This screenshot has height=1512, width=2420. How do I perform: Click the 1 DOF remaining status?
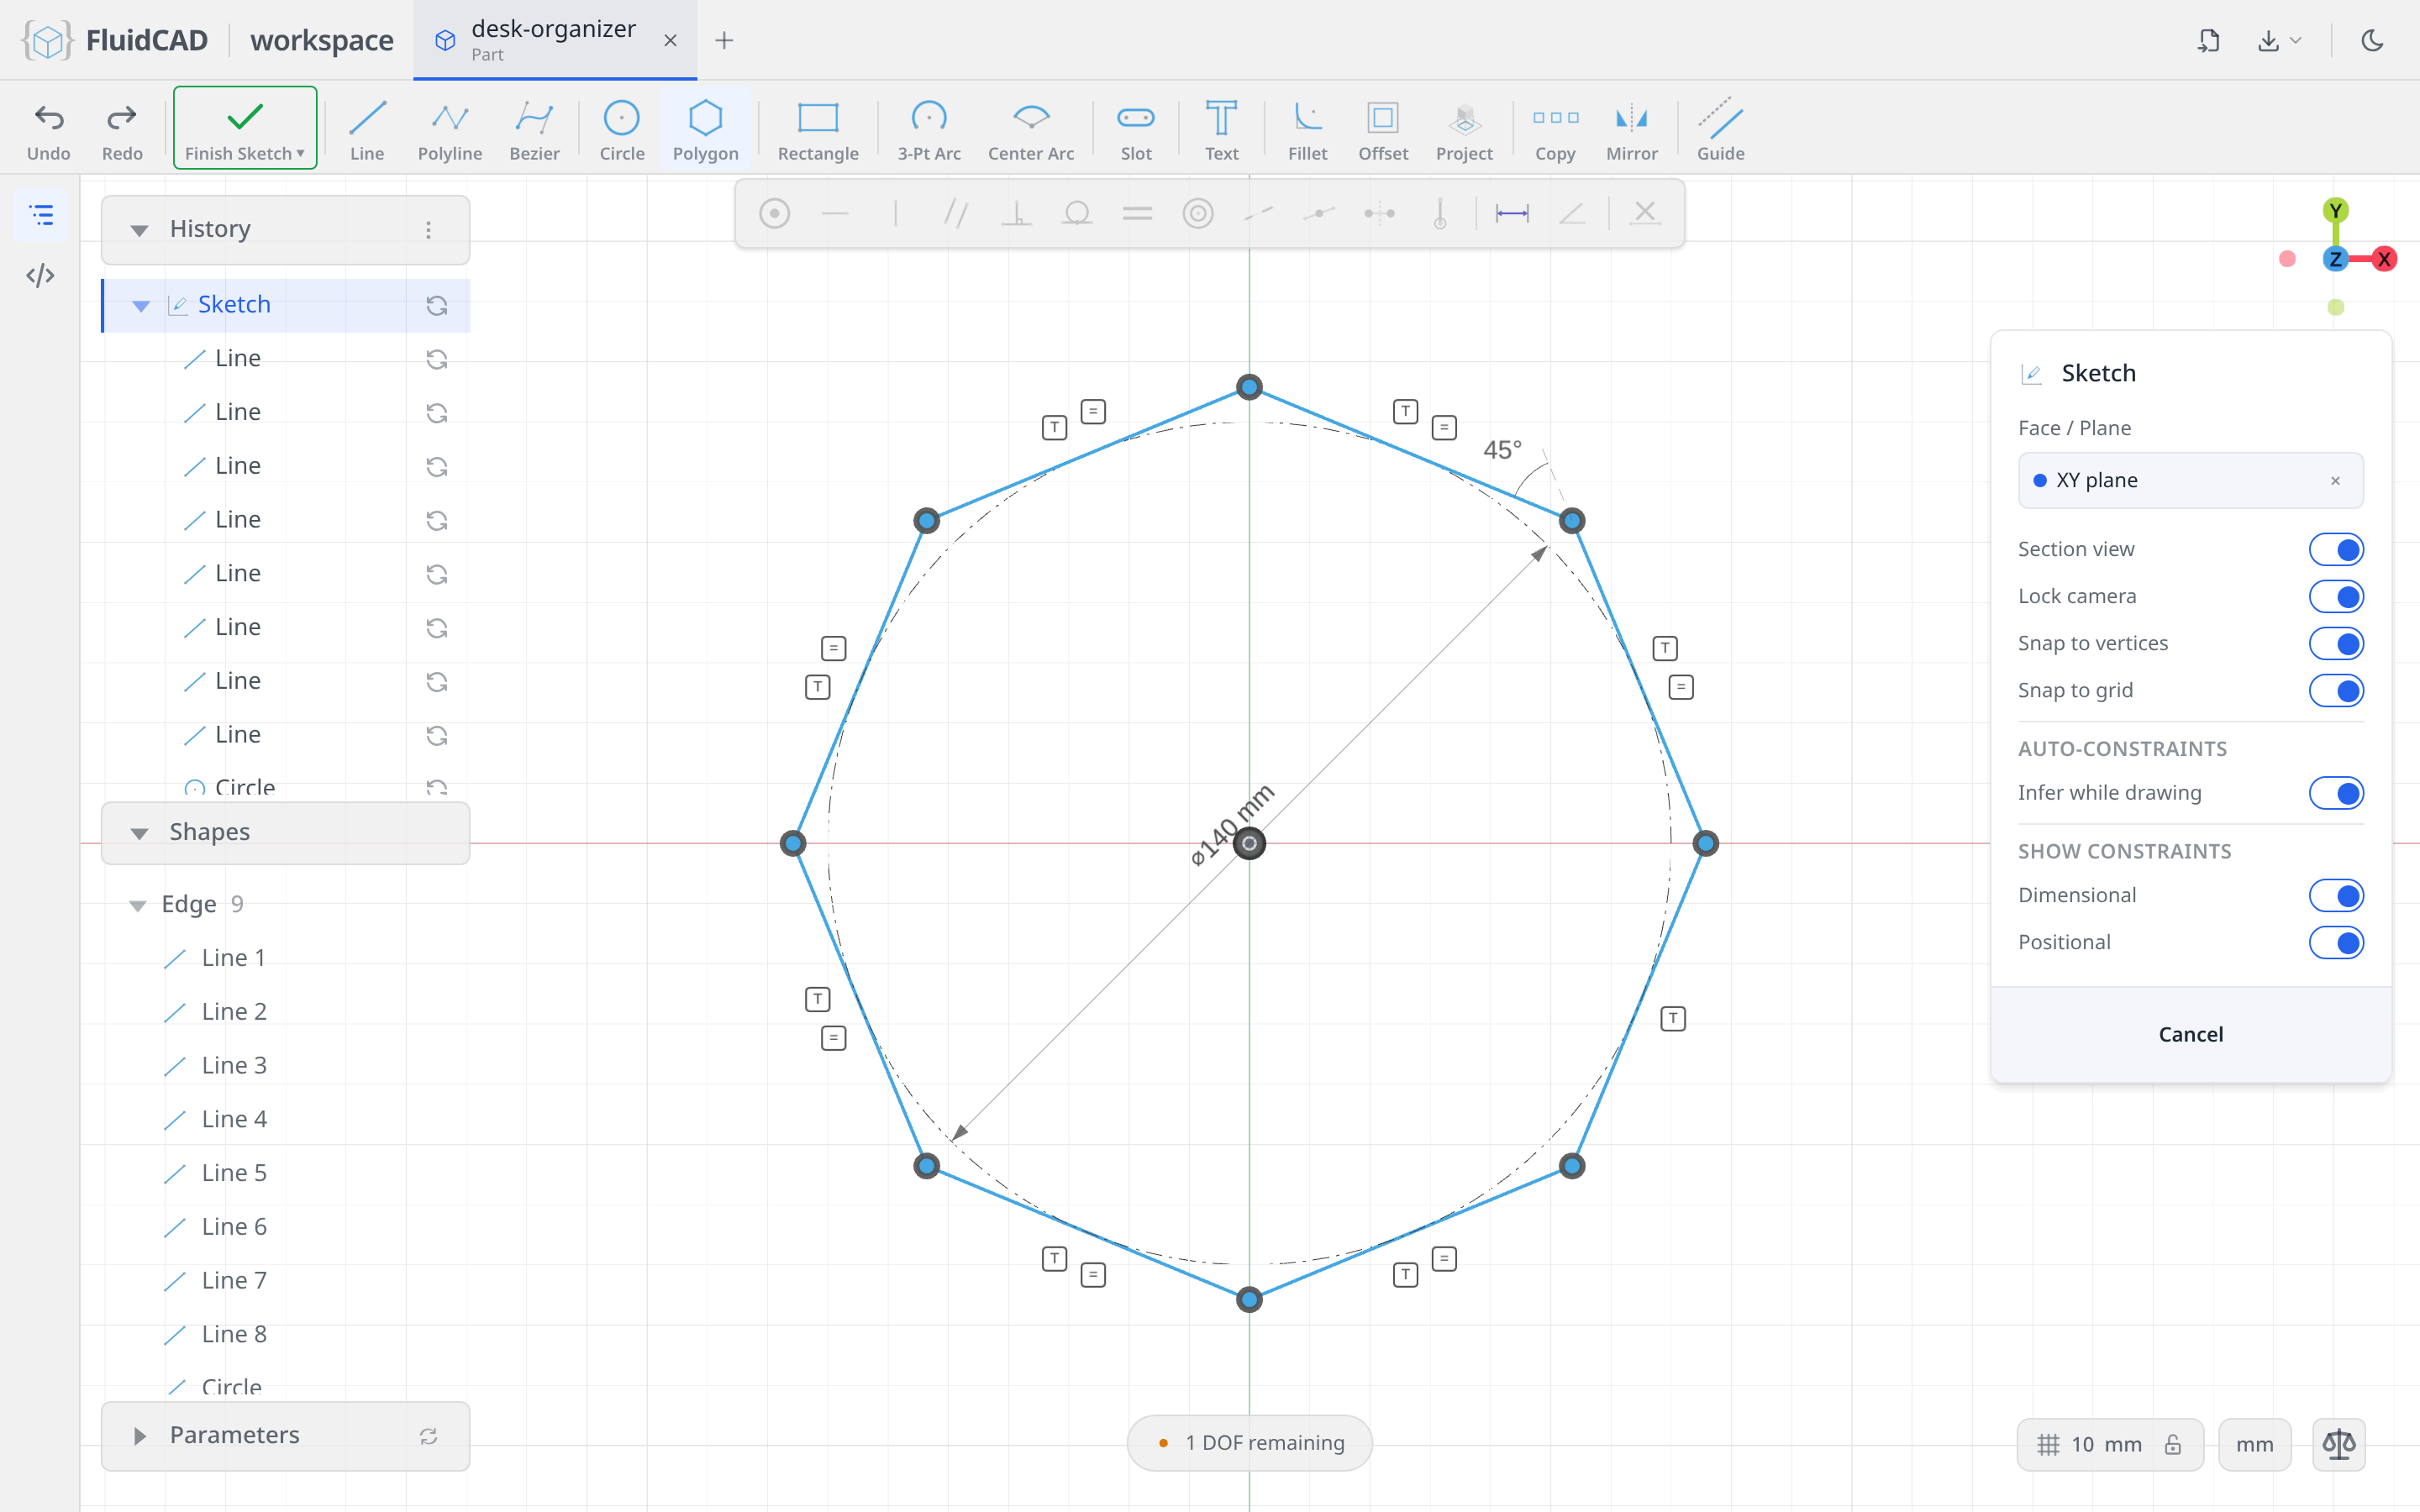1249,1442
